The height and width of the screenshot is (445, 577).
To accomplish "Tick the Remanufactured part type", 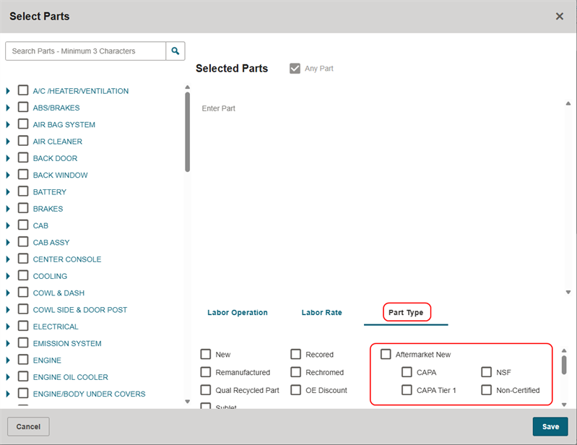I will (x=206, y=372).
